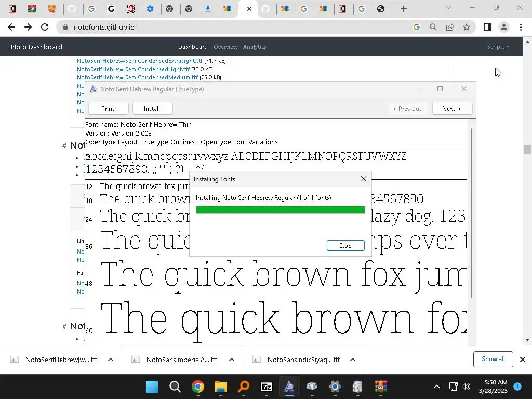The image size is (532, 399).
Task: Click the font viewer vertical scrollbar
Action: tap(472, 213)
